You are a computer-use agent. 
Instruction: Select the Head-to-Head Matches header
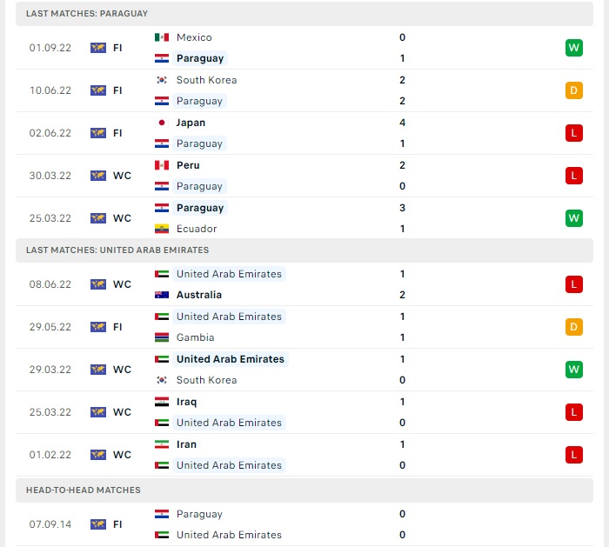[83, 490]
